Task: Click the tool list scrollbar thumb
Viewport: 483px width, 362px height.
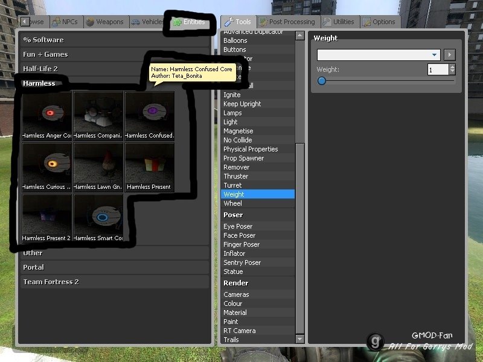Action: pyautogui.click(x=300, y=238)
